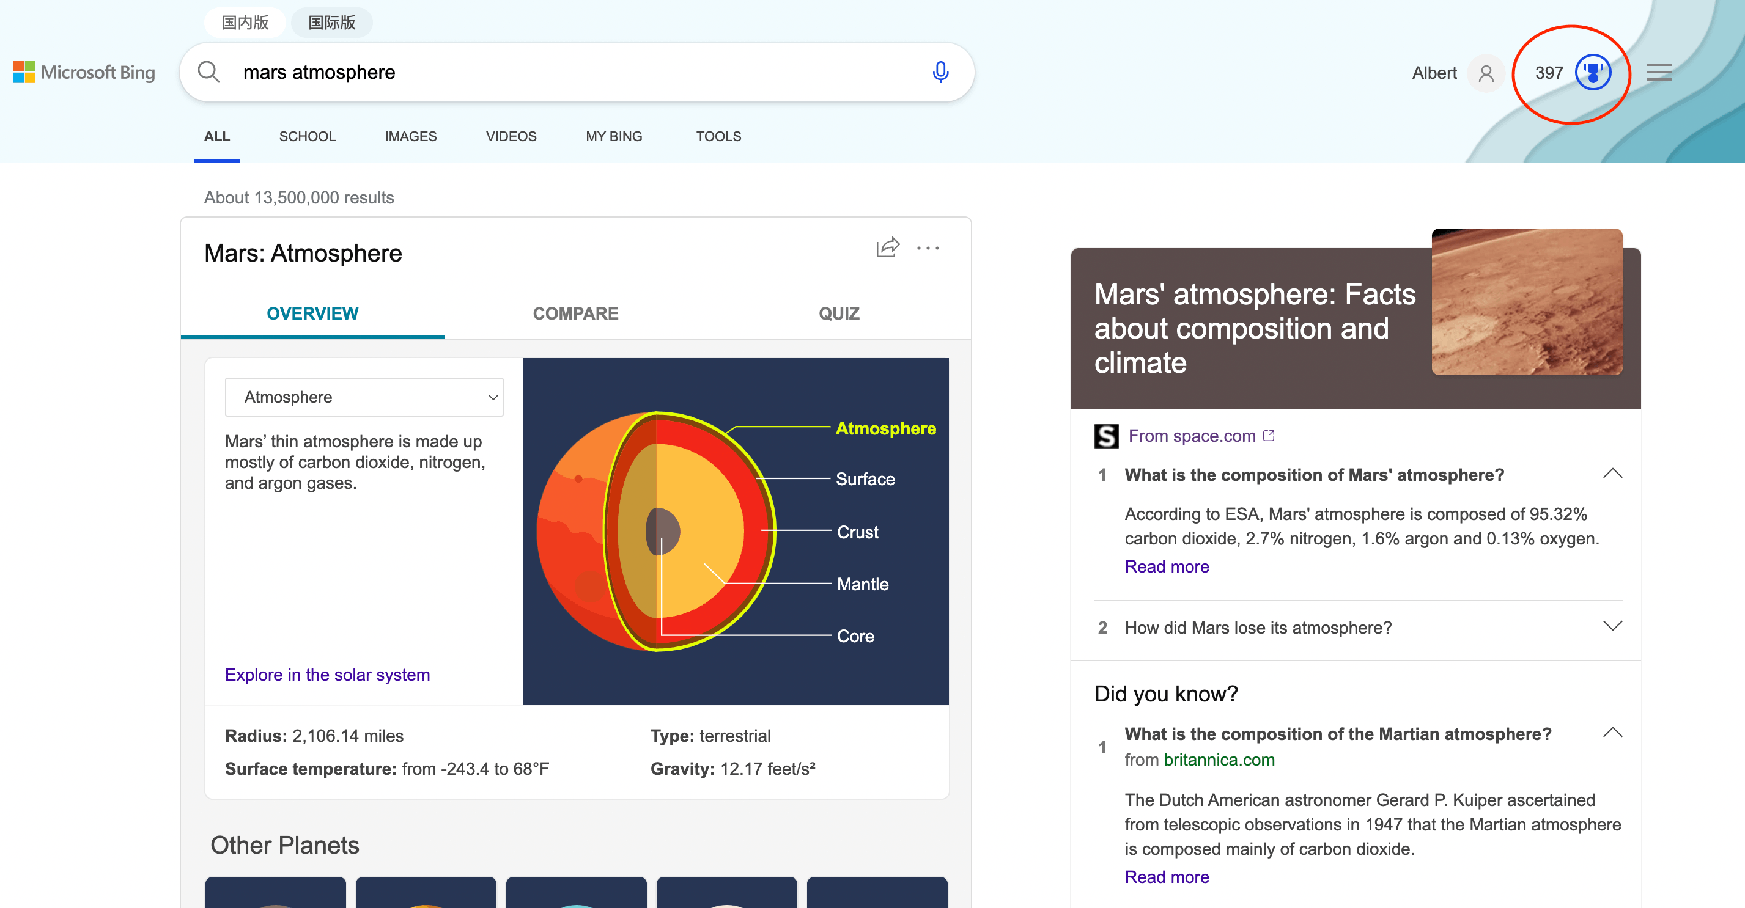The image size is (1745, 908).
Task: Expand How did Mars lose its atmosphere
Action: click(x=1612, y=626)
